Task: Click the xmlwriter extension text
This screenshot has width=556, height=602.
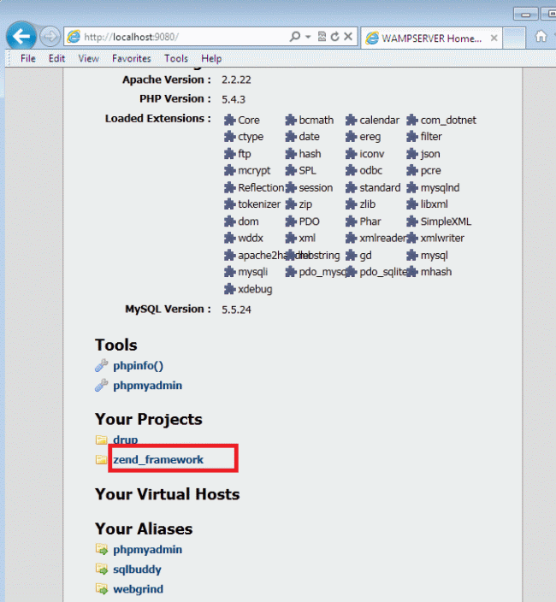Action: click(x=442, y=238)
